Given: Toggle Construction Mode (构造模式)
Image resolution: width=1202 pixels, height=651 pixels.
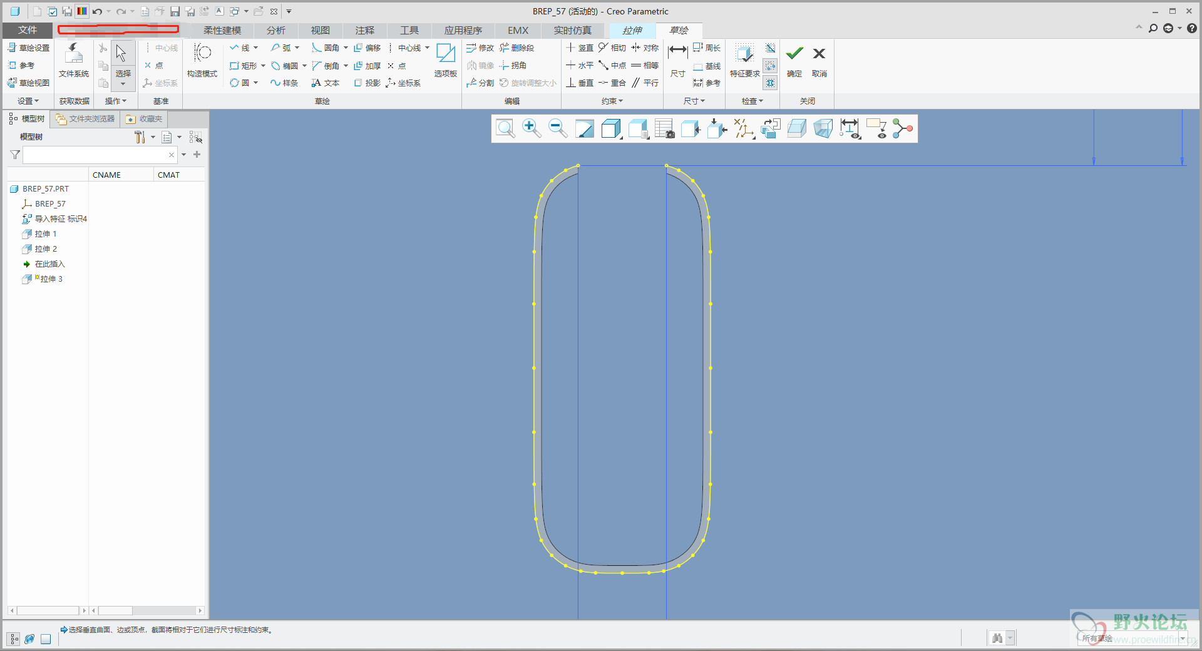Looking at the screenshot, I should click(202, 61).
